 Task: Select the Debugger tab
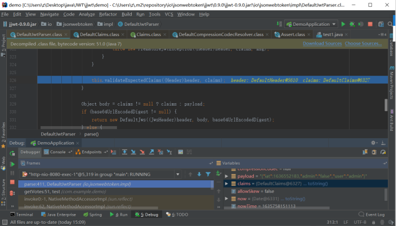coord(30,152)
